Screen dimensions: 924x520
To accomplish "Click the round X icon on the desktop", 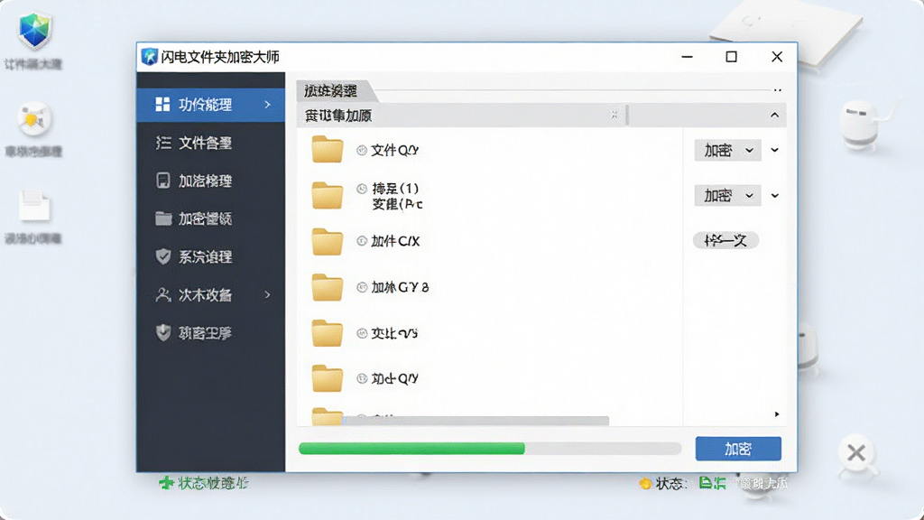I will (856, 453).
